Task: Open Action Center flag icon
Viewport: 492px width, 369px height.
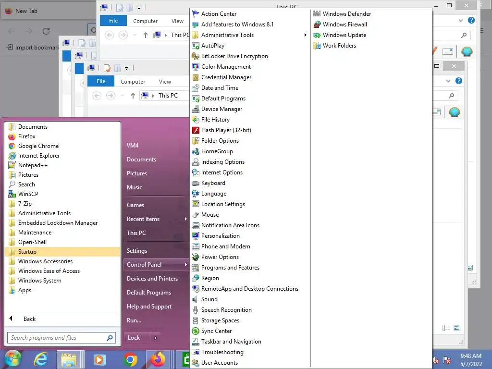Action: [x=196, y=14]
